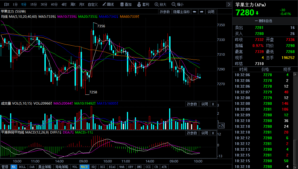
Task: Click the MA20:7353 legend label
Action: 88,17
